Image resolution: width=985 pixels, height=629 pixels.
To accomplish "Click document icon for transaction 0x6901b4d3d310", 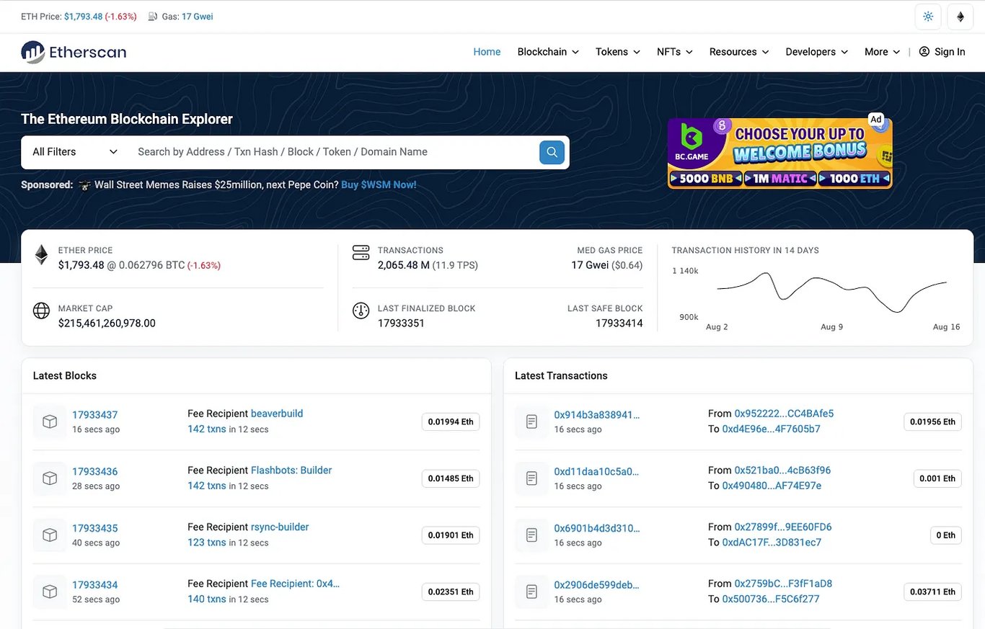I will (x=531, y=535).
